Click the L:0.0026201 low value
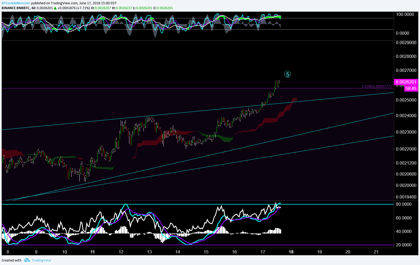The height and width of the screenshot is (265, 420). click(x=143, y=8)
